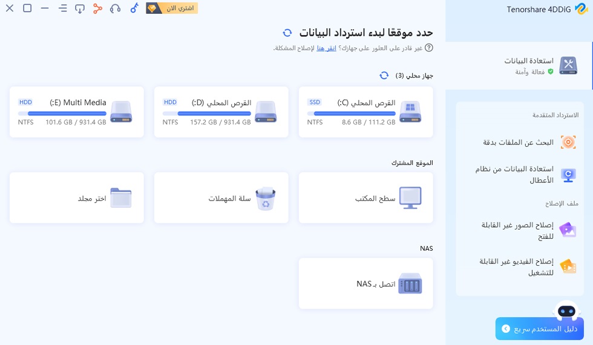
Task: Click the D: drive usage bar
Action: [207, 113]
